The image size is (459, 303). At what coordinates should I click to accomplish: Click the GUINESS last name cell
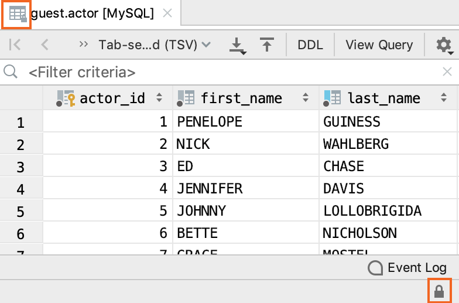click(x=388, y=121)
